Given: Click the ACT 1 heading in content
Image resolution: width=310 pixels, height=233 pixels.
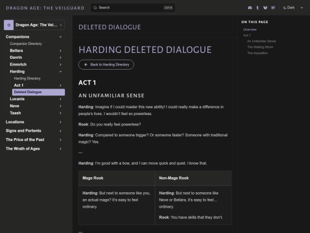Looking at the screenshot, I should (x=87, y=83).
